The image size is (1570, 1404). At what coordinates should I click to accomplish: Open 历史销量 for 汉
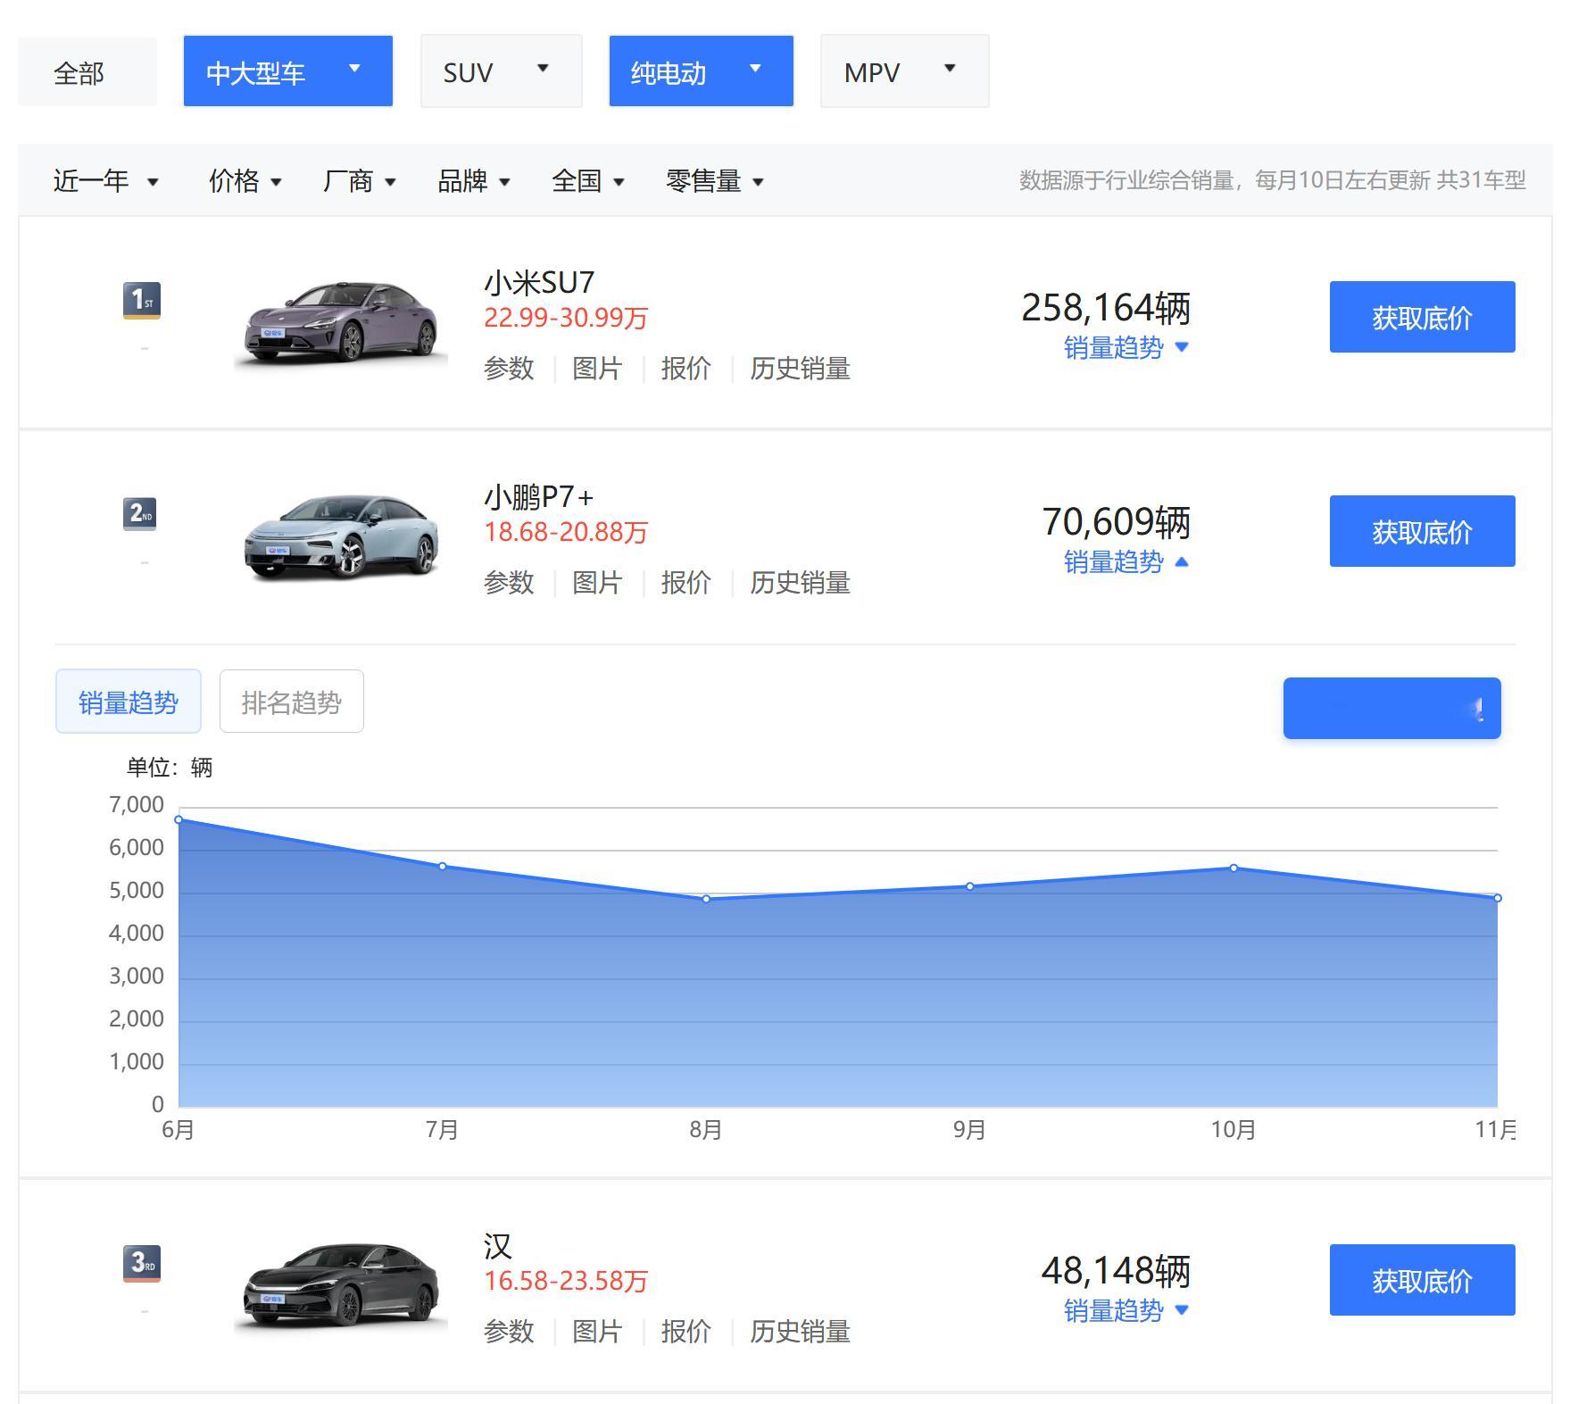(800, 1332)
